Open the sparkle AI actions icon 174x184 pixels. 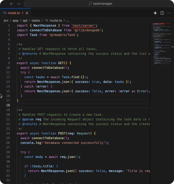click(x=155, y=13)
